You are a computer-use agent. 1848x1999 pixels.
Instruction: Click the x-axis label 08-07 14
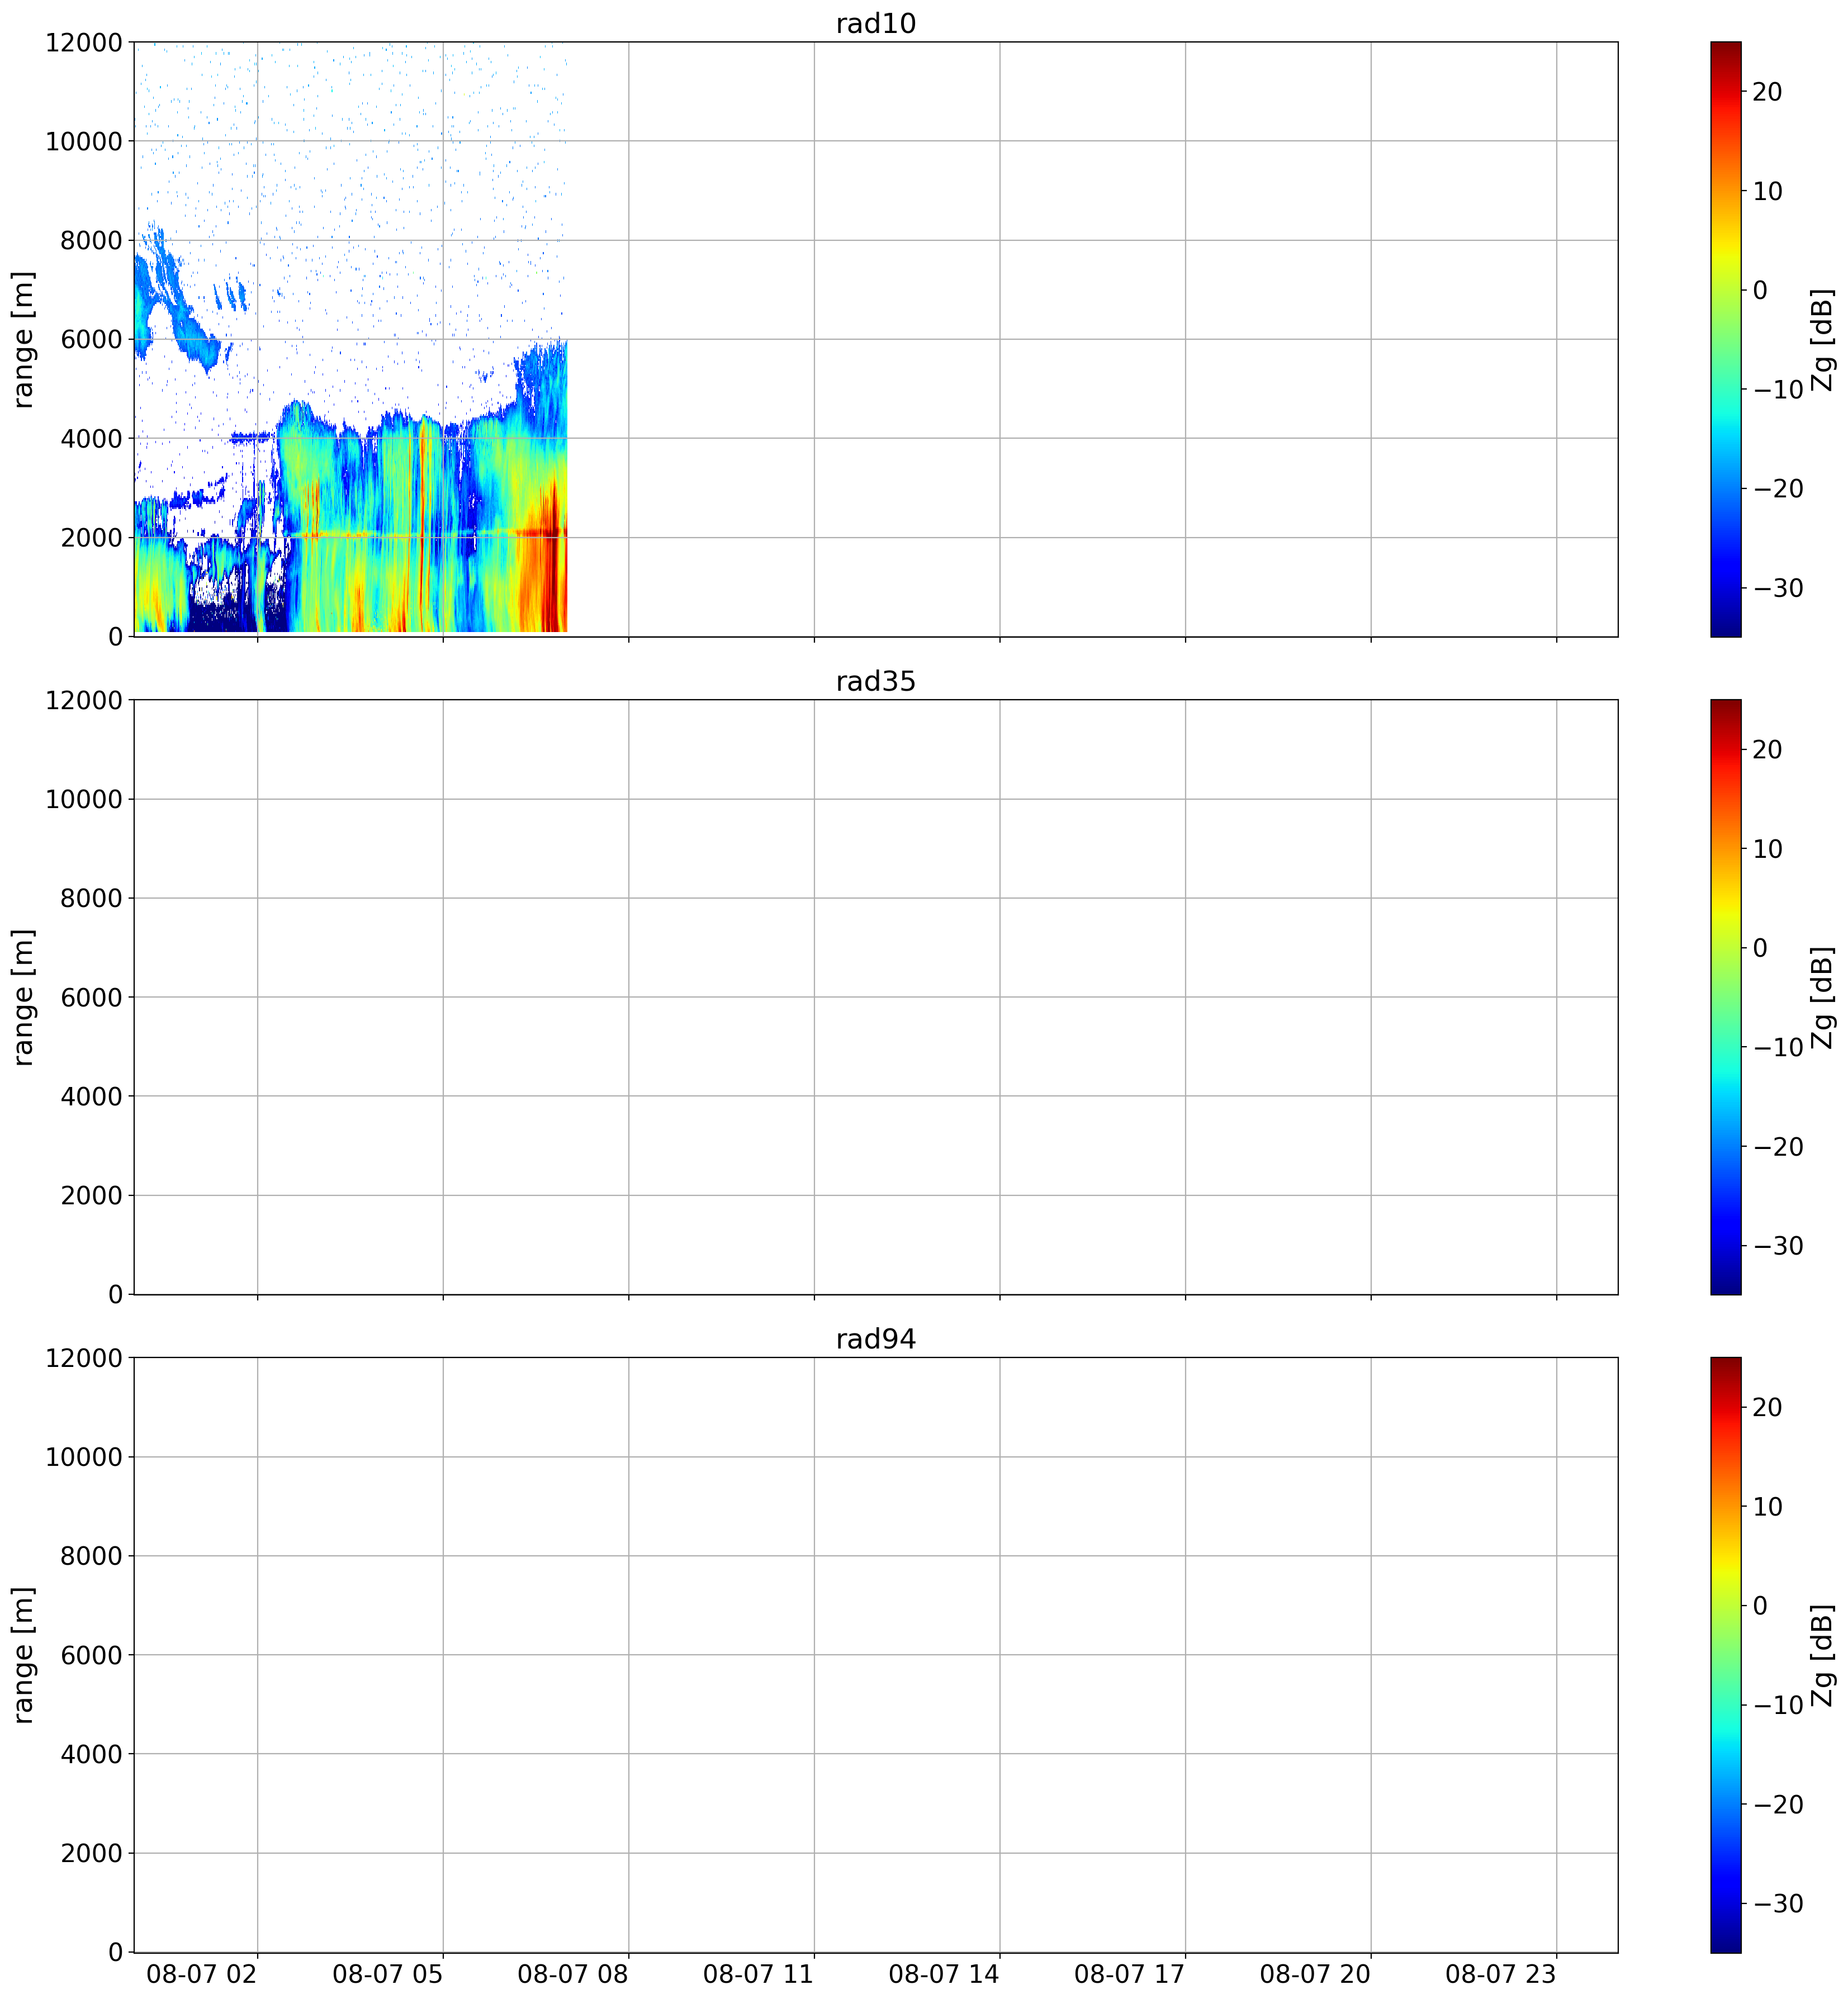click(x=944, y=1974)
